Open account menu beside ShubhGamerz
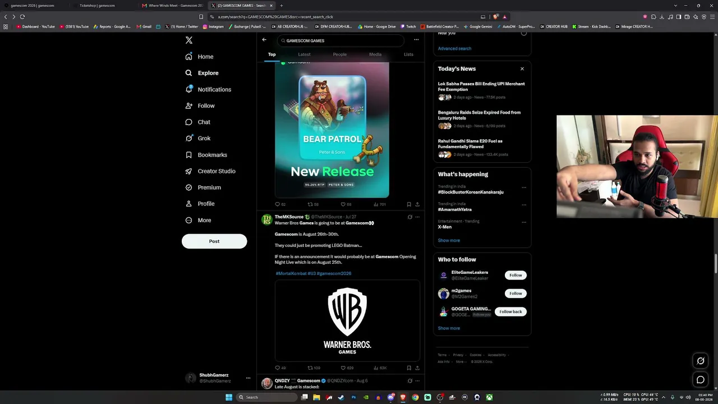This screenshot has width=718, height=404. point(248,378)
